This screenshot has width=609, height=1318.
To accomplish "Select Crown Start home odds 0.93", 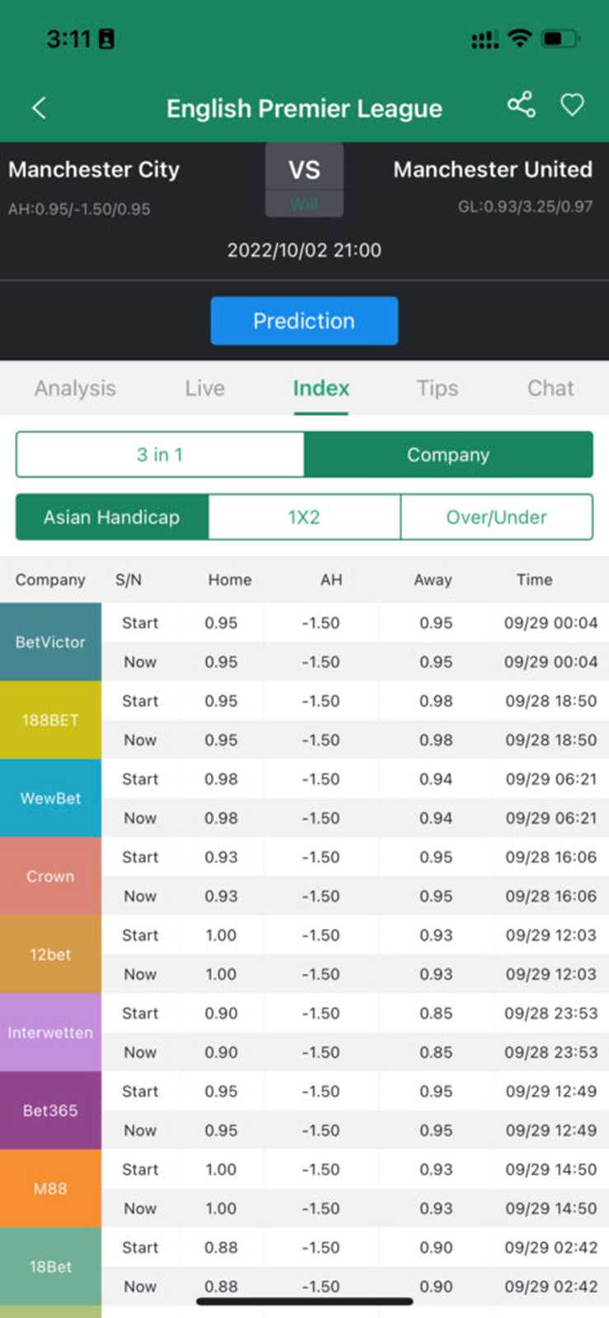I will tap(221, 857).
